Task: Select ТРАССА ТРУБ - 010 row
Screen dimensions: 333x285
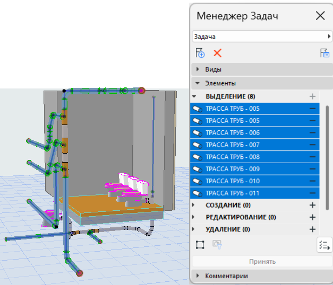Action: click(x=255, y=181)
